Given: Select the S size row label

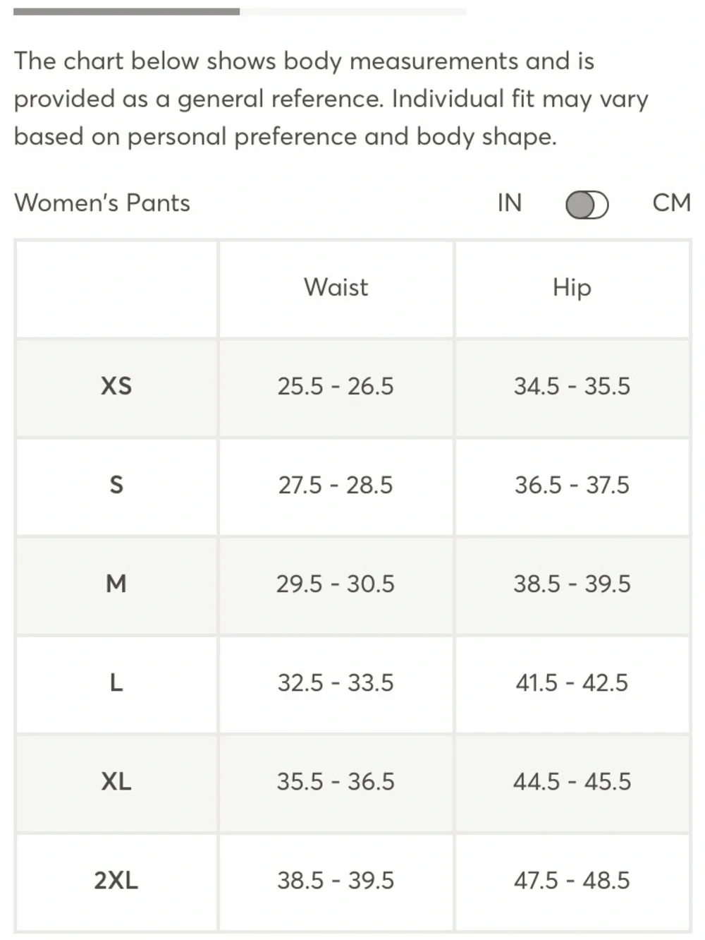Looking at the screenshot, I should (116, 486).
